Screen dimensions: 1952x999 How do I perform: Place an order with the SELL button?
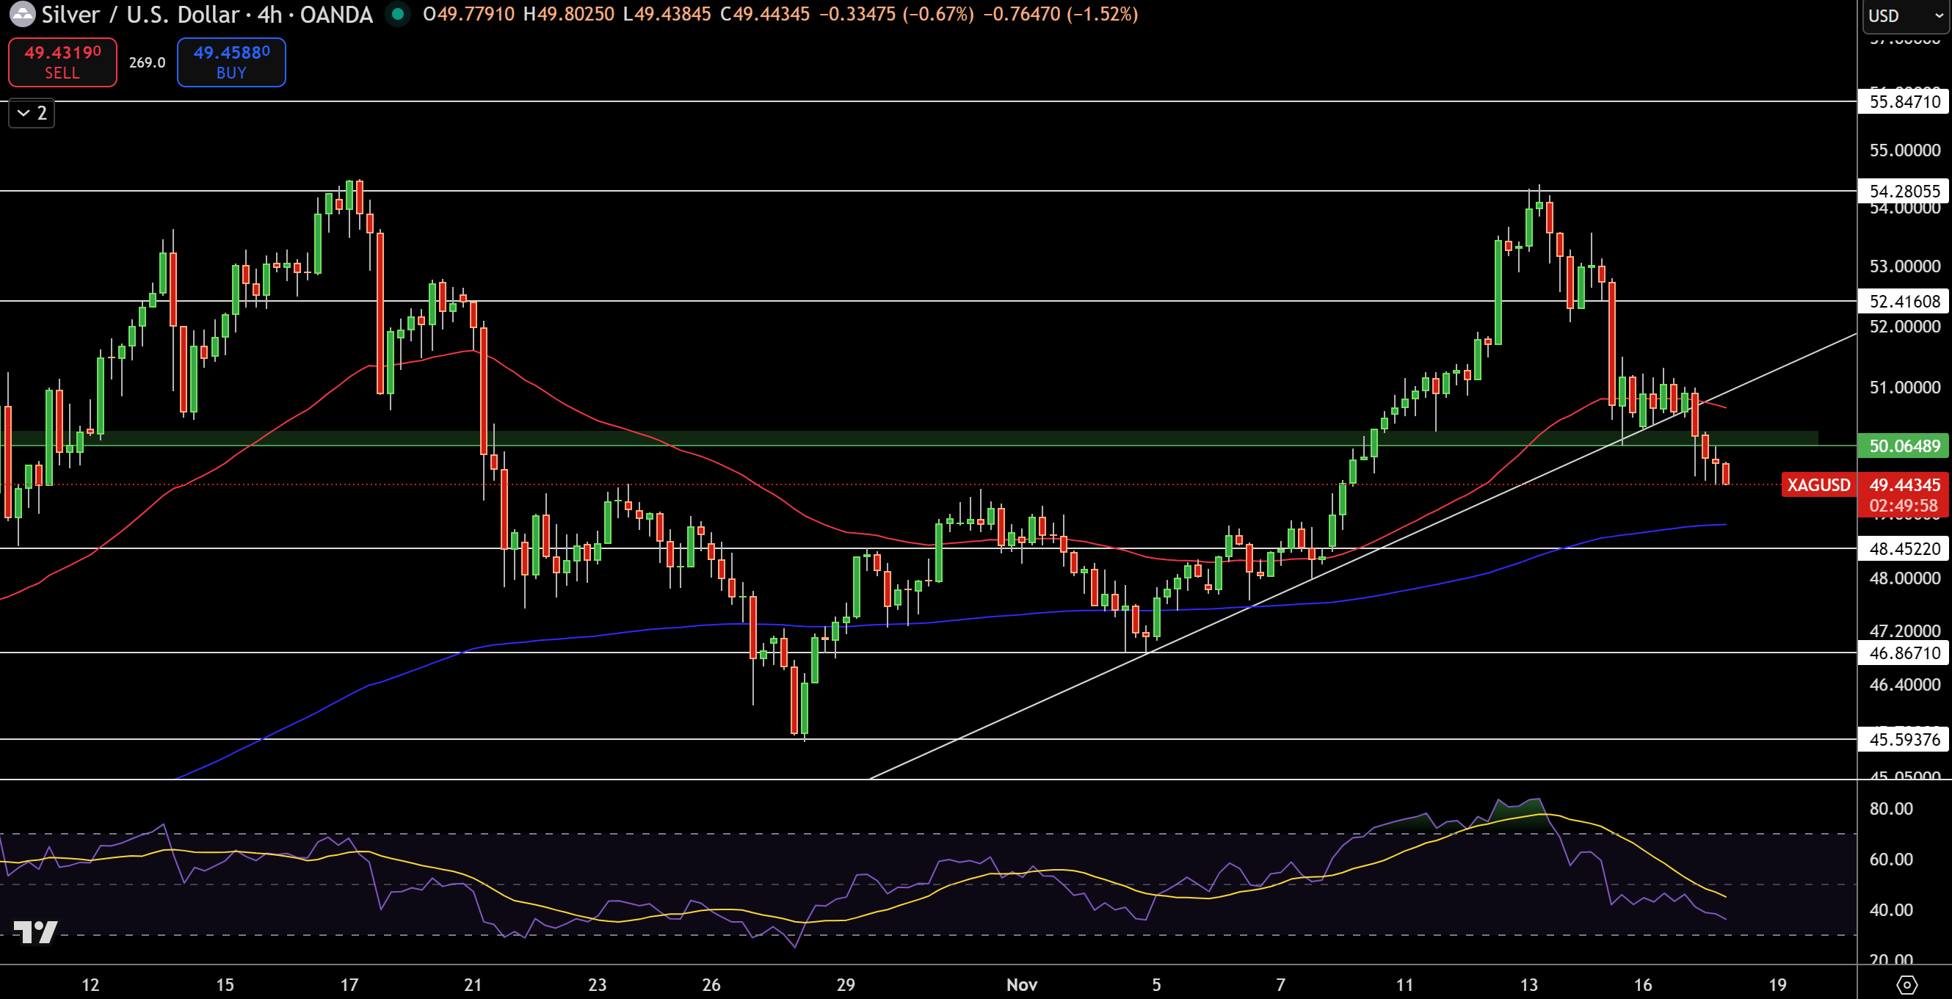[x=62, y=62]
